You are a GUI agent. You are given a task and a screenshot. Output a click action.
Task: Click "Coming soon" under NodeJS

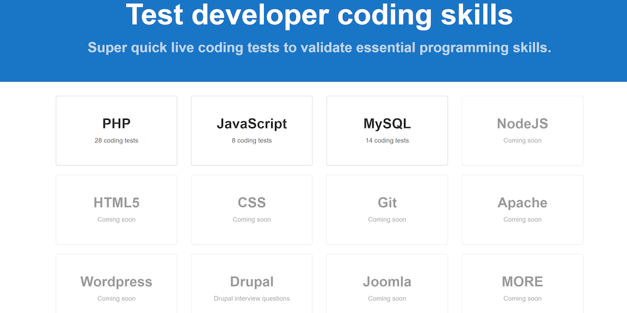pyautogui.click(x=522, y=141)
